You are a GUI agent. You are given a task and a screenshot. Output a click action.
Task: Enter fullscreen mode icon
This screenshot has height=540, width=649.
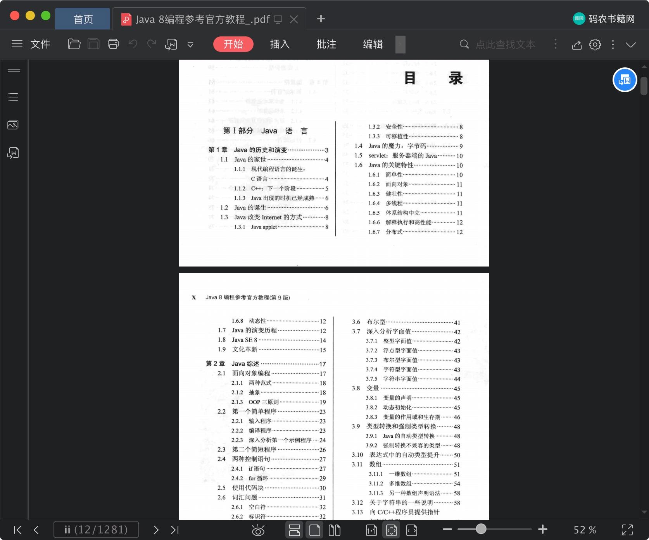point(627,530)
